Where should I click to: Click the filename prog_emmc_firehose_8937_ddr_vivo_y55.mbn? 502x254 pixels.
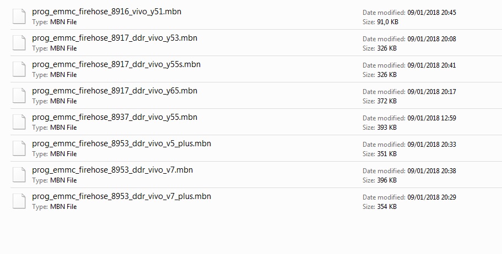click(115, 117)
